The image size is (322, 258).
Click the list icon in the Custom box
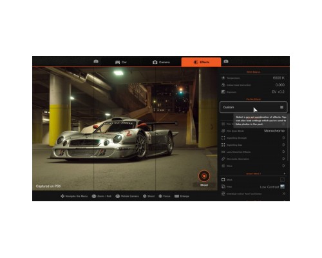[x=281, y=107]
